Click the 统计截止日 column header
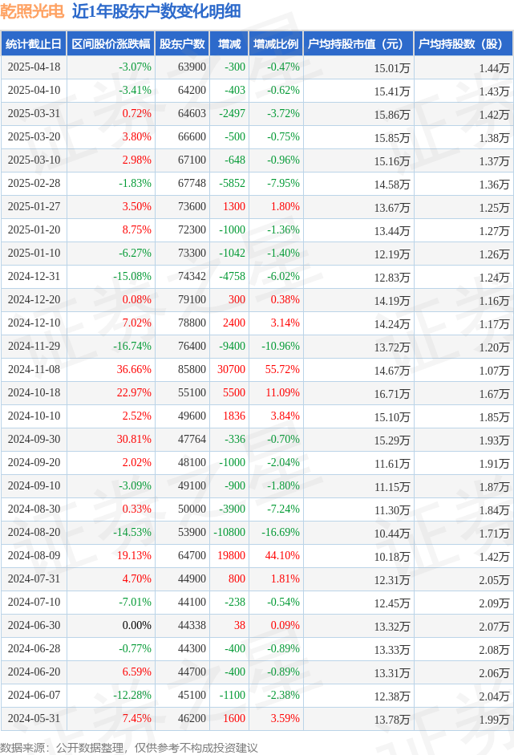Viewport: 514px width, 755px height. coord(34,44)
